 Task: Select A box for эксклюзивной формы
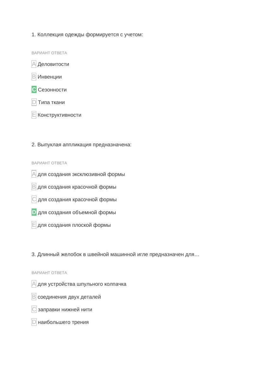34,174
